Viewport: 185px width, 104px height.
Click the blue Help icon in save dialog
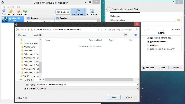pos(135,35)
